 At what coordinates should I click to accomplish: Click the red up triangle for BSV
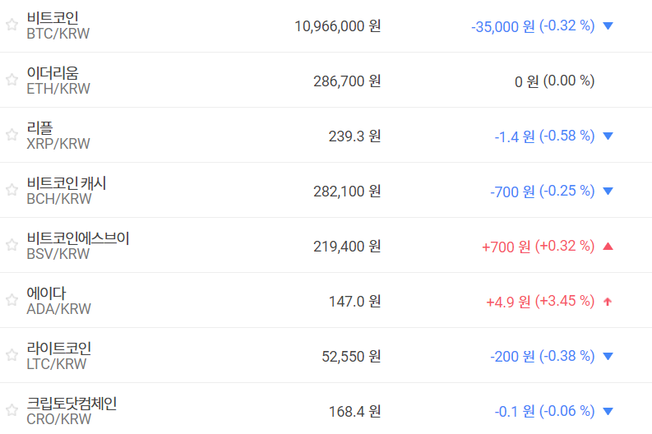(x=608, y=246)
